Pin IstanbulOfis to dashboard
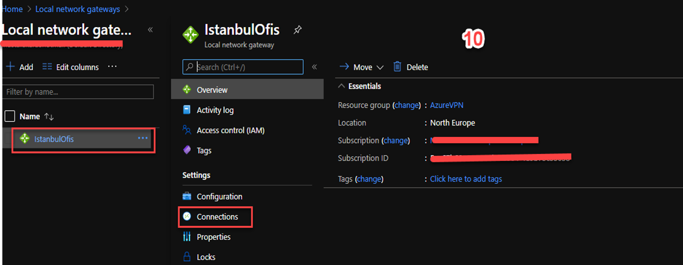Image resolution: width=683 pixels, height=265 pixels. (298, 30)
